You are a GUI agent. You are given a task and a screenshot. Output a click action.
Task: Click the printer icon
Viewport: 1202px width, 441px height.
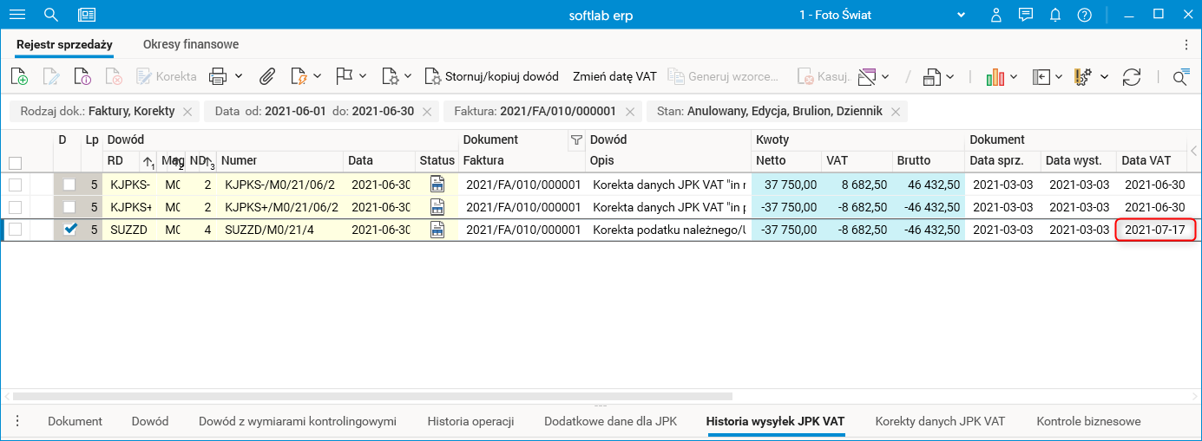pos(217,76)
